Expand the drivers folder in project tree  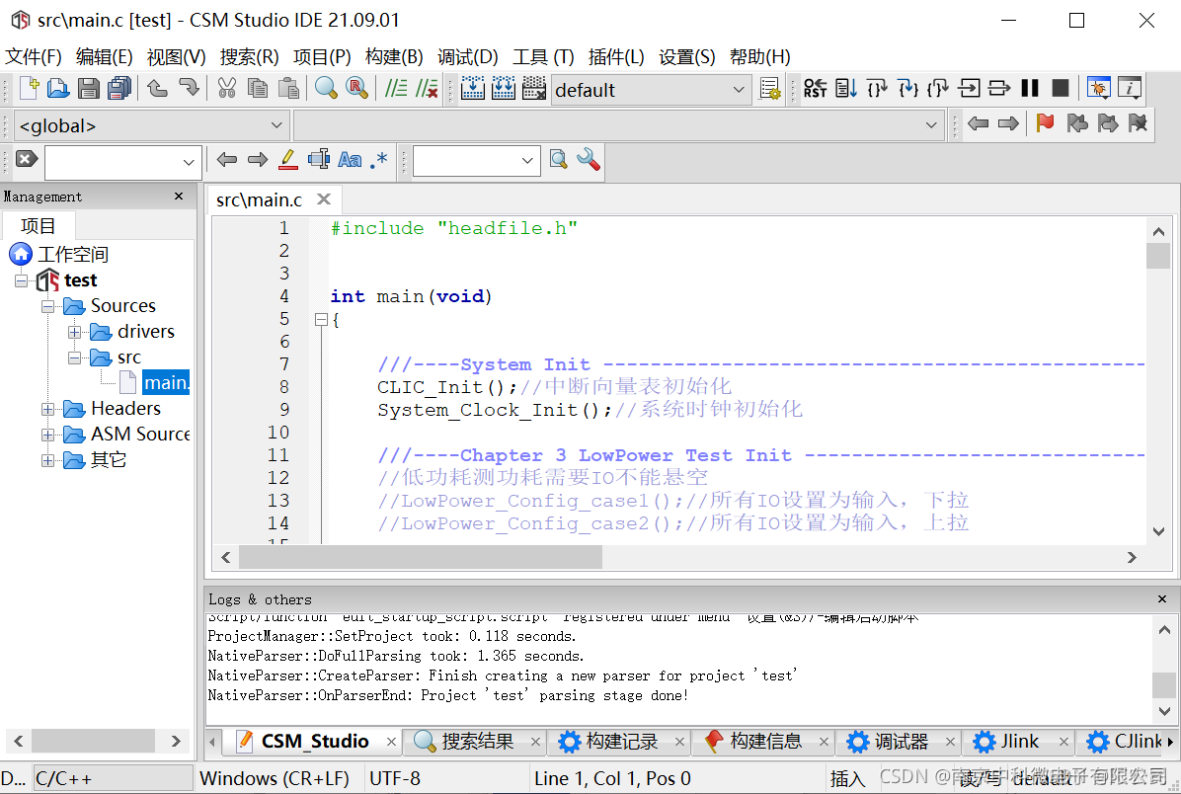(x=77, y=331)
